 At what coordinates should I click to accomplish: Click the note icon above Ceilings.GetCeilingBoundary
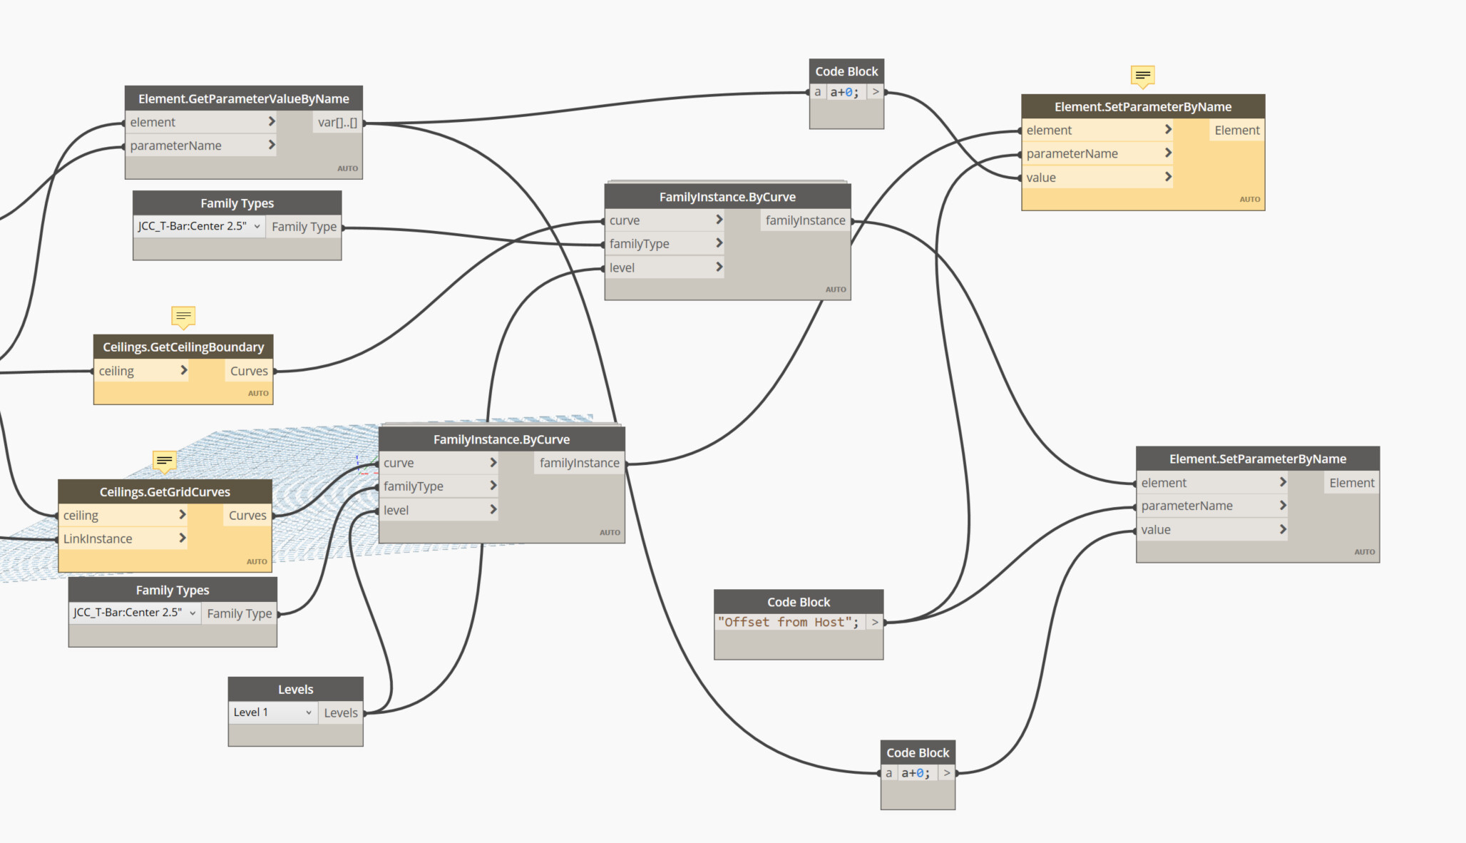[183, 316]
